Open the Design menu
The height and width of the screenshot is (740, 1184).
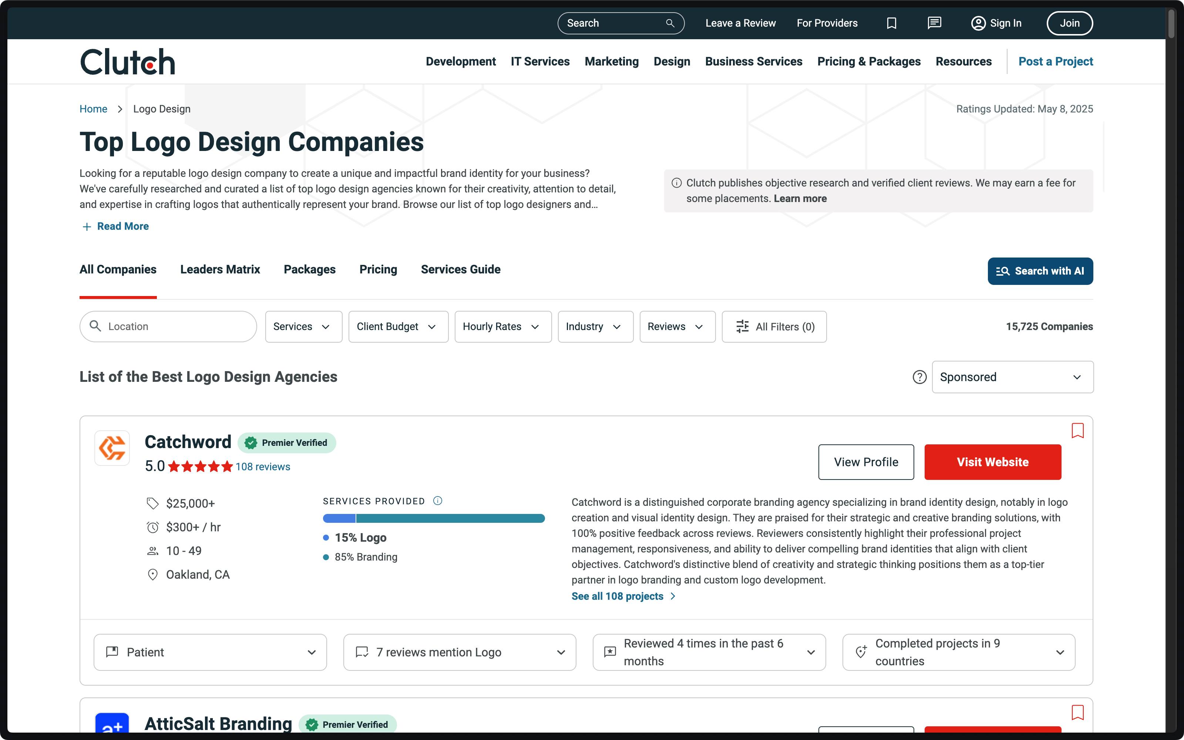tap(672, 62)
